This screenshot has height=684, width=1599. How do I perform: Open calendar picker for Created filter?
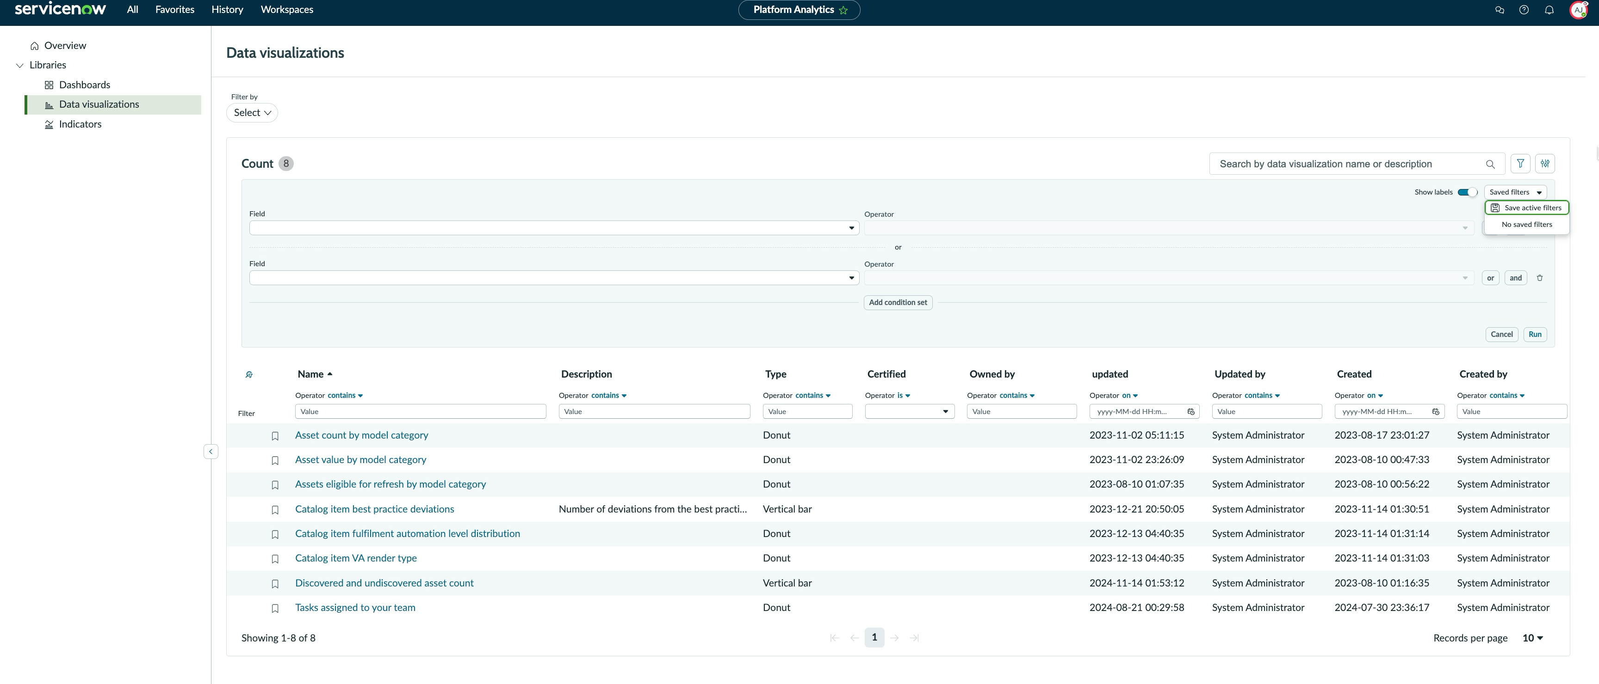pyautogui.click(x=1436, y=412)
